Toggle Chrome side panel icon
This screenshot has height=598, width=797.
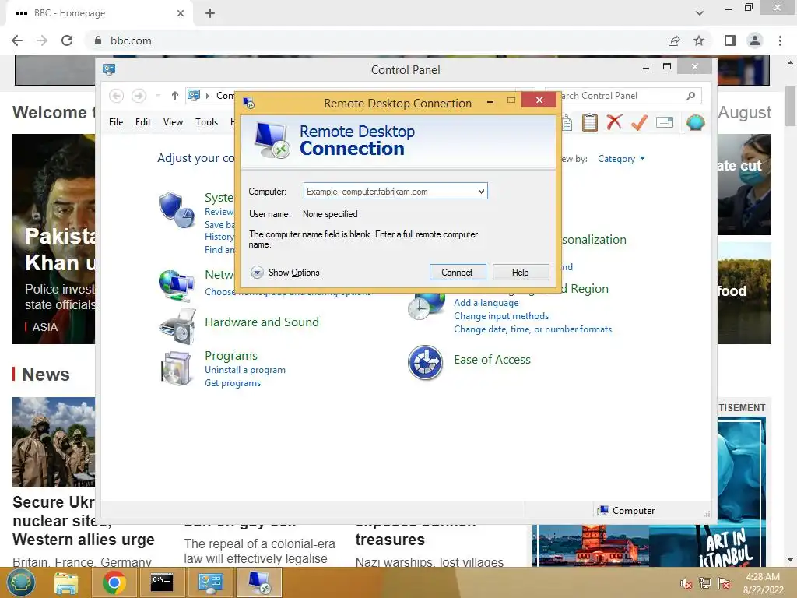[x=730, y=40]
